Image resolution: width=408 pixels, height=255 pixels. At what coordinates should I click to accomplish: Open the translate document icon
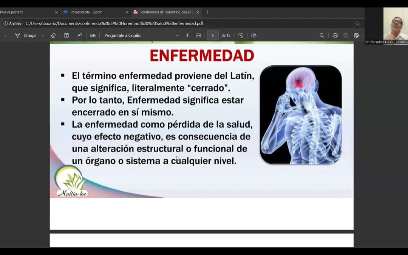[x=93, y=36]
